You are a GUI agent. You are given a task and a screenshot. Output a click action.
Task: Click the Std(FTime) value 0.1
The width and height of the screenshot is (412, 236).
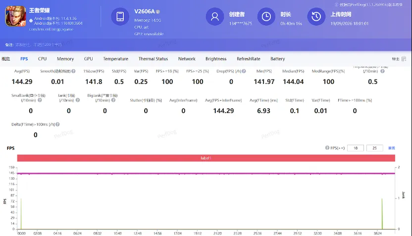pos(295,111)
